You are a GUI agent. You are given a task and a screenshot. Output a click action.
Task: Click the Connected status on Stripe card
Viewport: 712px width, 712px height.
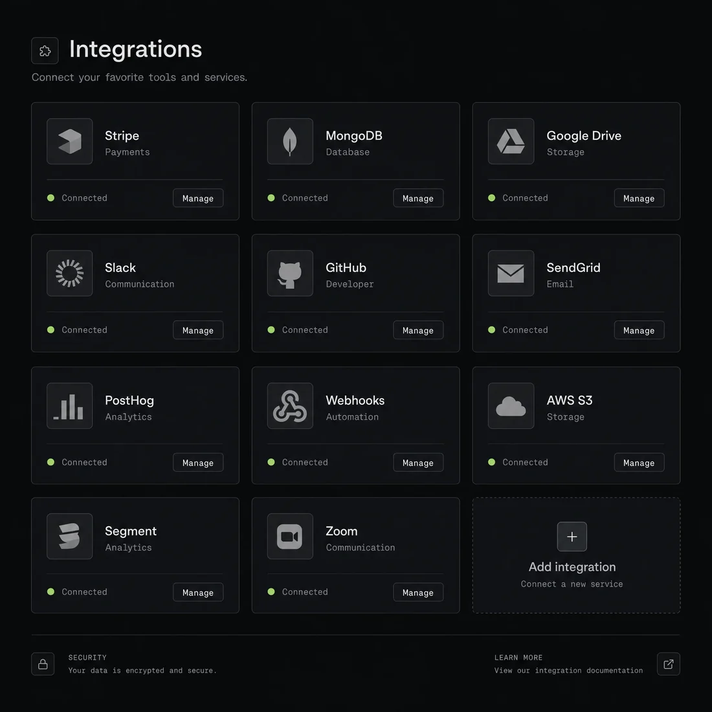(x=84, y=198)
